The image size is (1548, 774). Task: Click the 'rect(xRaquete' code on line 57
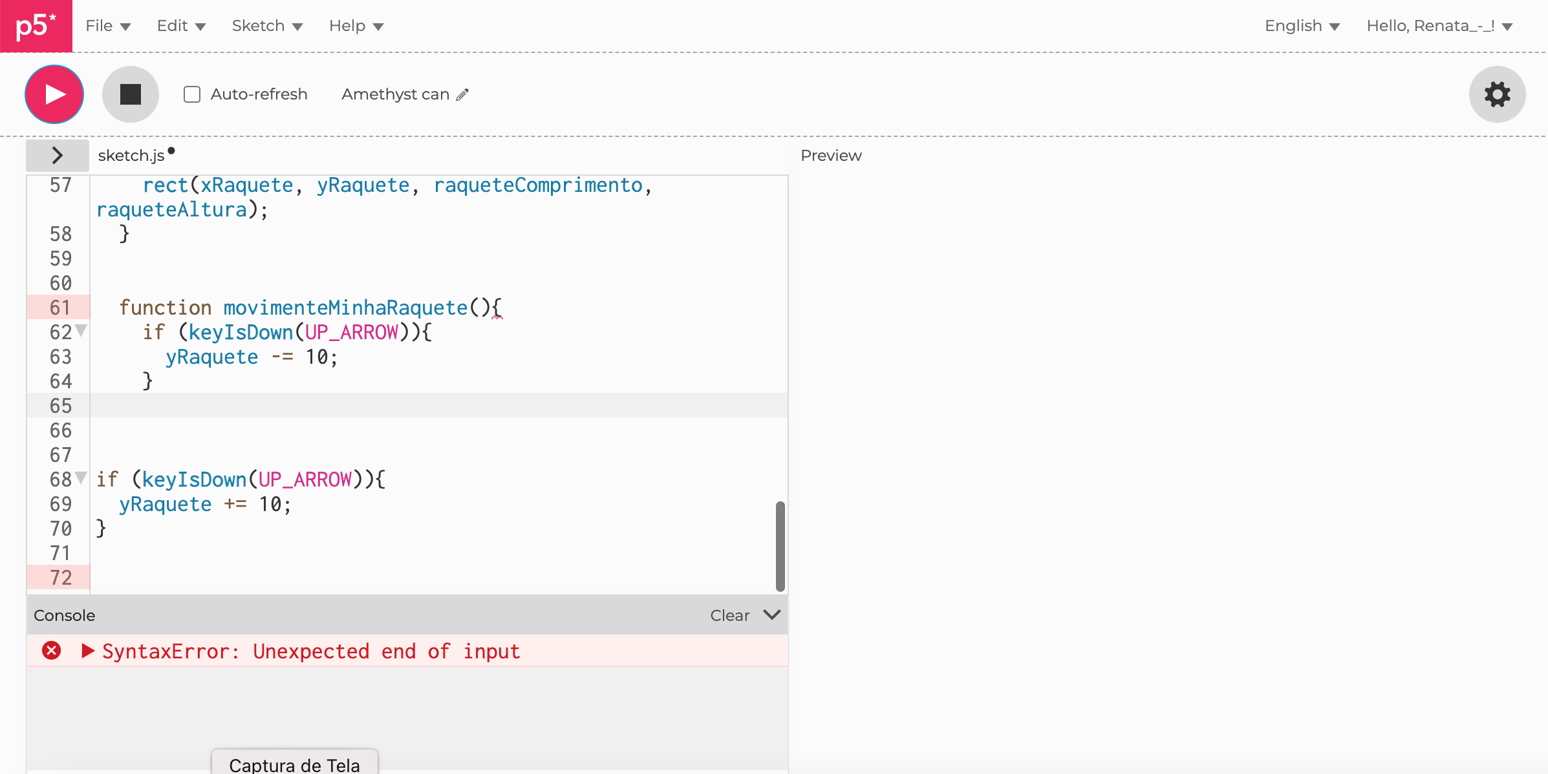pyautogui.click(x=218, y=185)
